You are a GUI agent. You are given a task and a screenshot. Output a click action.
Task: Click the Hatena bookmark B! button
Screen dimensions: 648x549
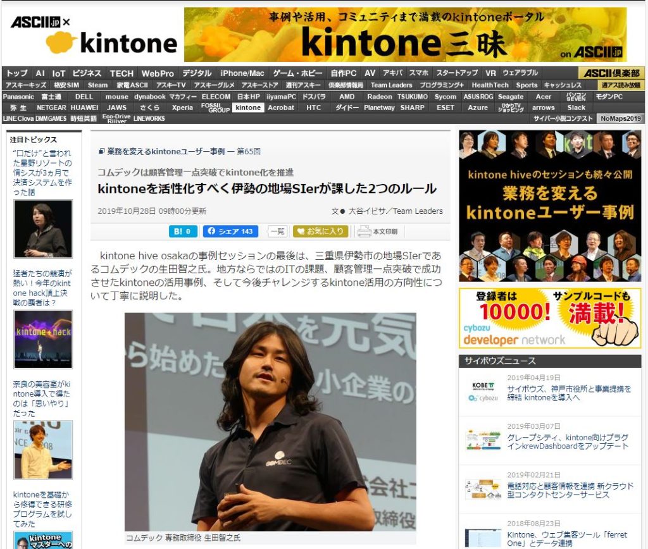tap(183, 231)
